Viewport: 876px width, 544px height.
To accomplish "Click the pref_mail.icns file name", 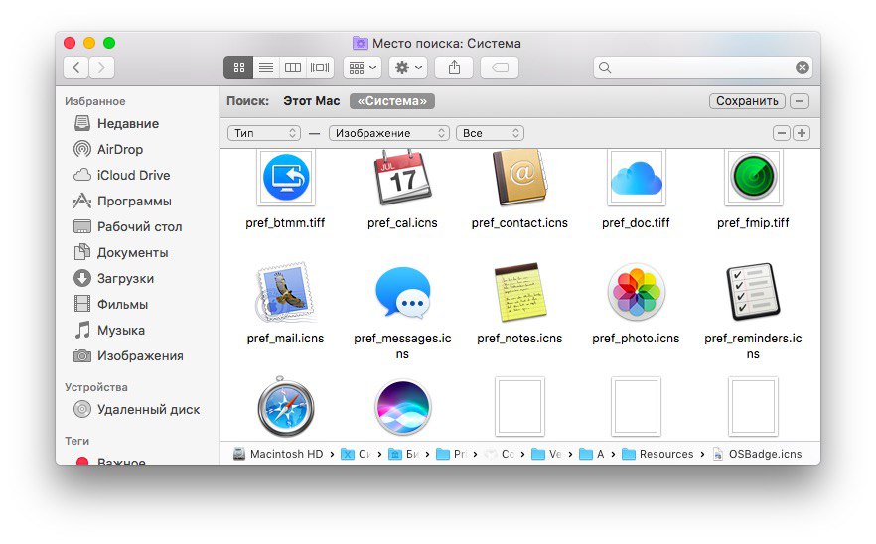I will [285, 338].
